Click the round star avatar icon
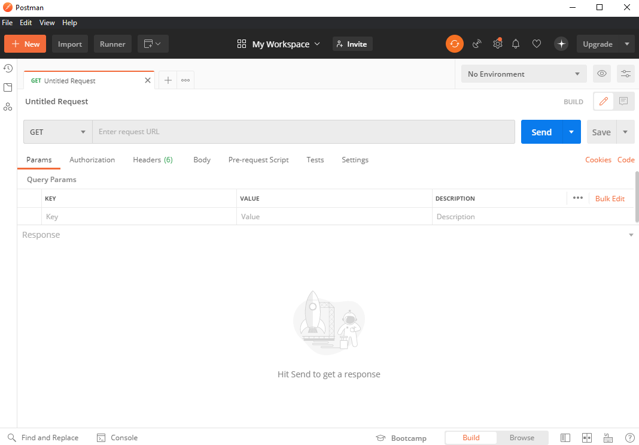 (561, 44)
